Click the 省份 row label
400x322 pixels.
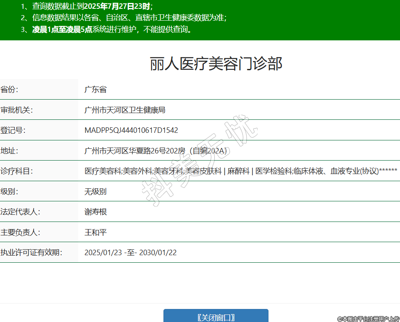pos(9,90)
